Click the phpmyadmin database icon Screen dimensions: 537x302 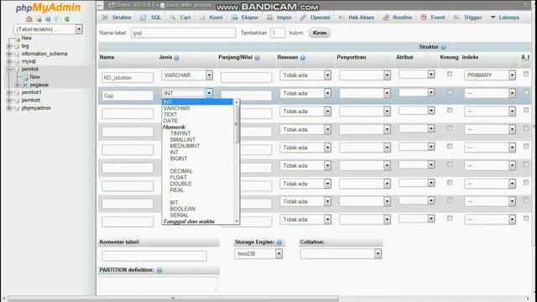point(17,108)
